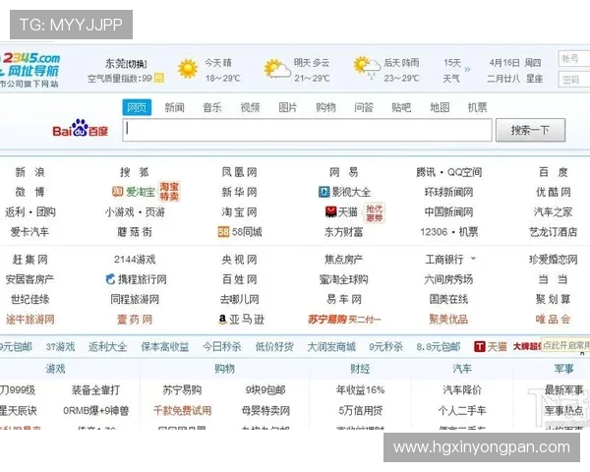Click the red 天猫 T icon in promo bar
This screenshot has width=590, height=472.
click(480, 347)
